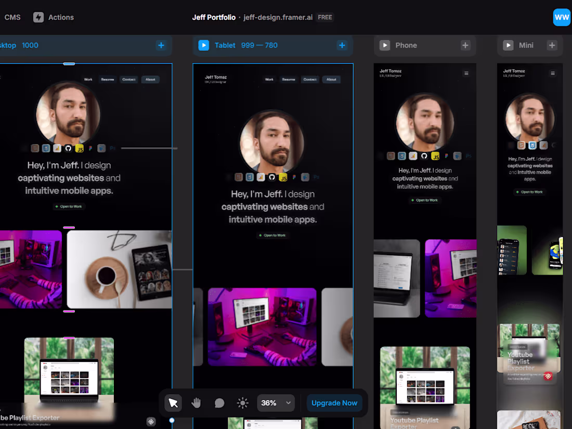Click the WW workspace avatar

562,17
